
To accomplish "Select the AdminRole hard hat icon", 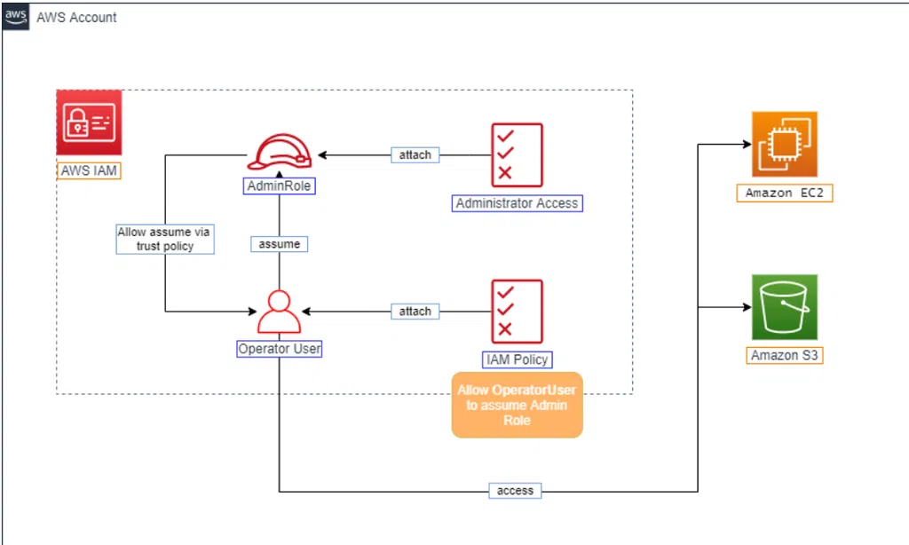I will 280,153.
